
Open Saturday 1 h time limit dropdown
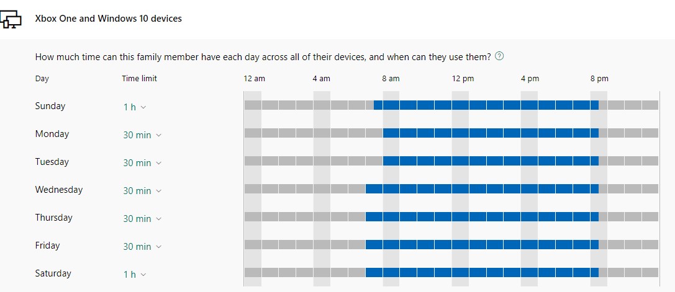(135, 275)
